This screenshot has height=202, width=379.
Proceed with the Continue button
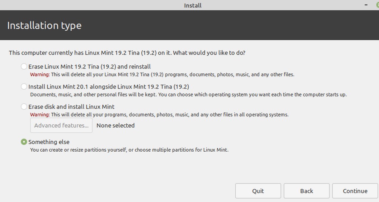pos(355,191)
